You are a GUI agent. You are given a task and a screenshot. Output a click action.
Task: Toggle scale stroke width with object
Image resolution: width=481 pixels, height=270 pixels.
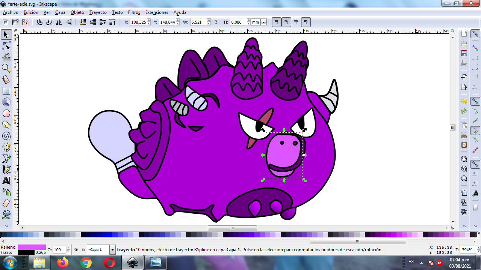[276, 22]
